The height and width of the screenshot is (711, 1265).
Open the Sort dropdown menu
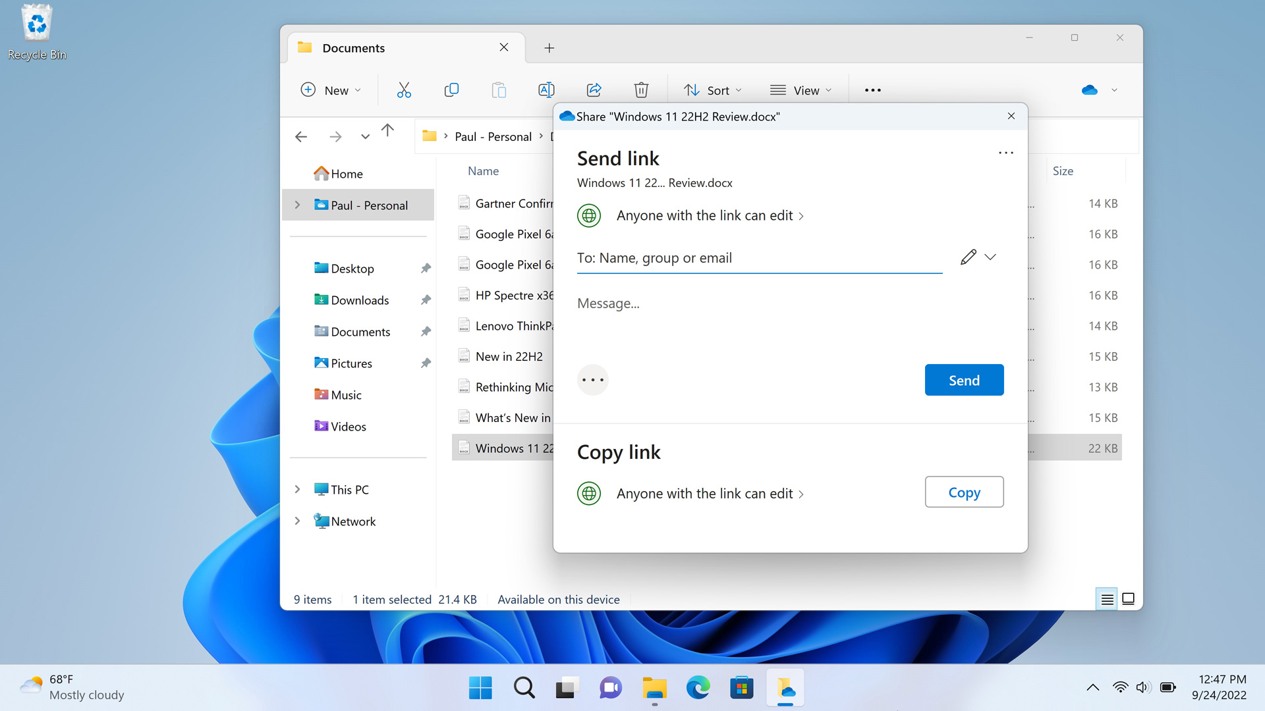713,90
